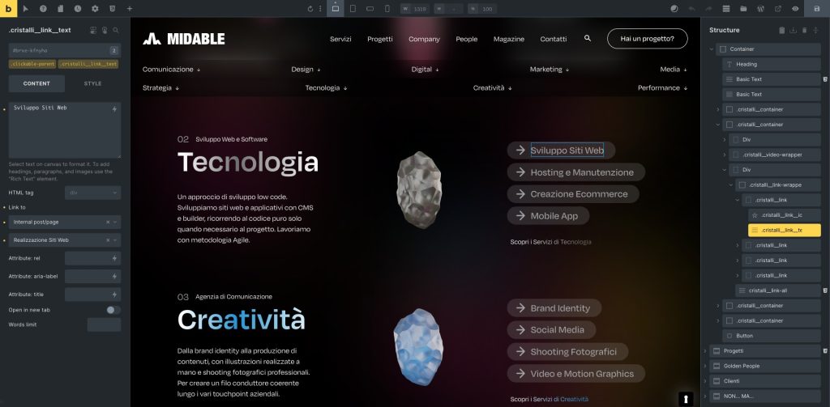Click the 'Hai un progetto?' button
830x407 pixels.
648,39
